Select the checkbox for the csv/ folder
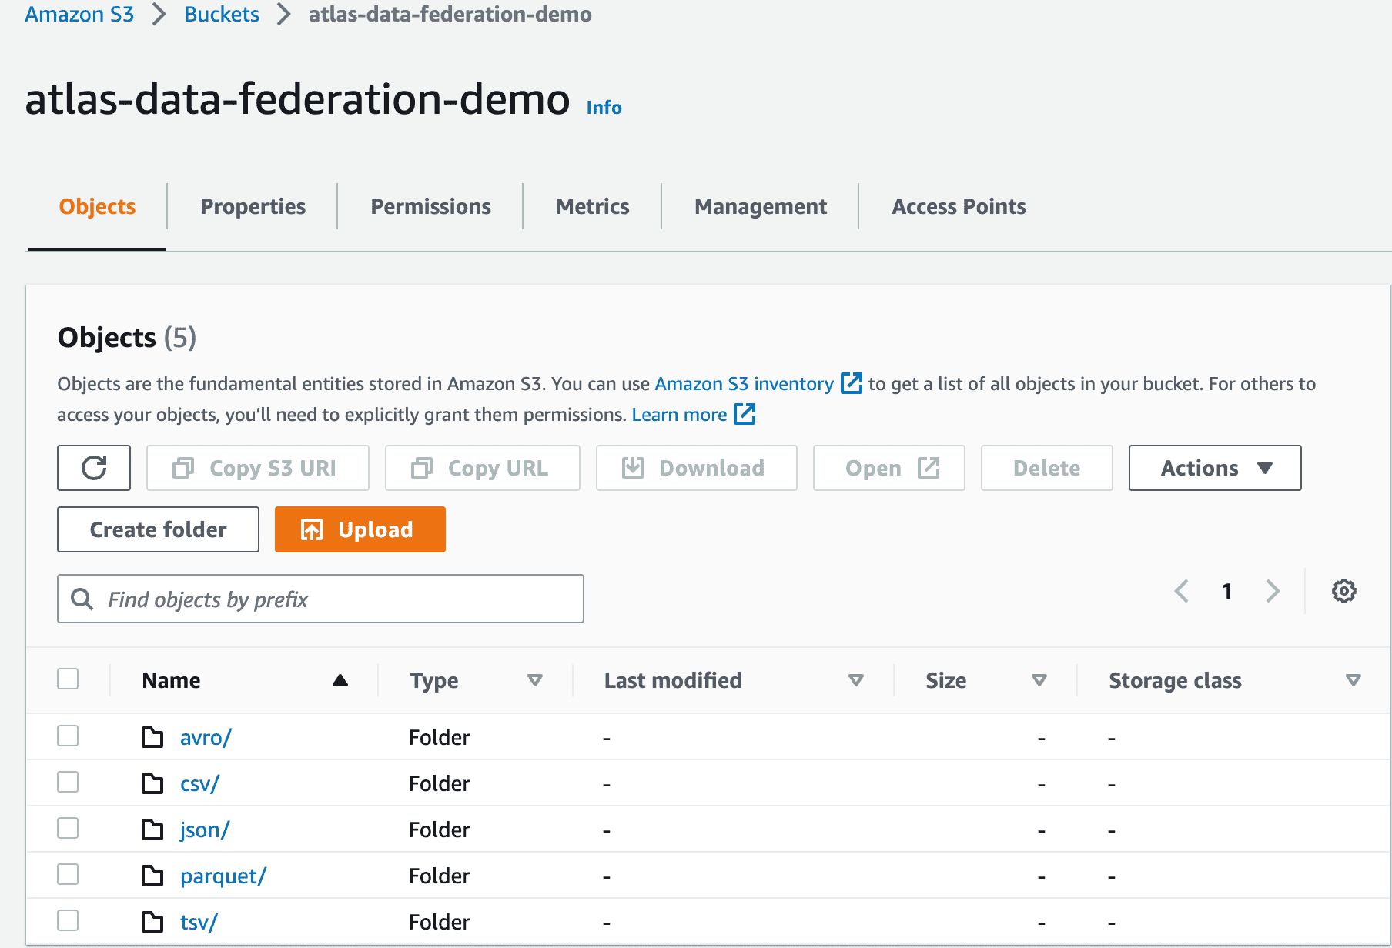The image size is (1392, 948). point(68,783)
